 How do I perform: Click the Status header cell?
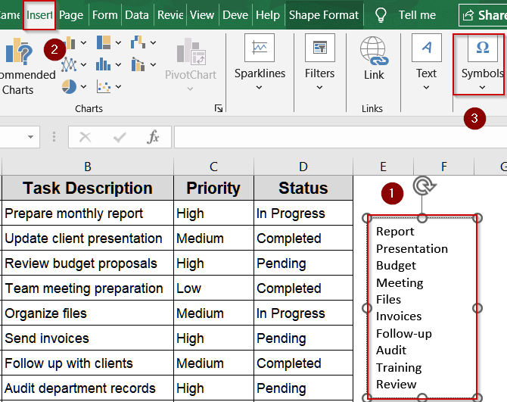pos(303,188)
